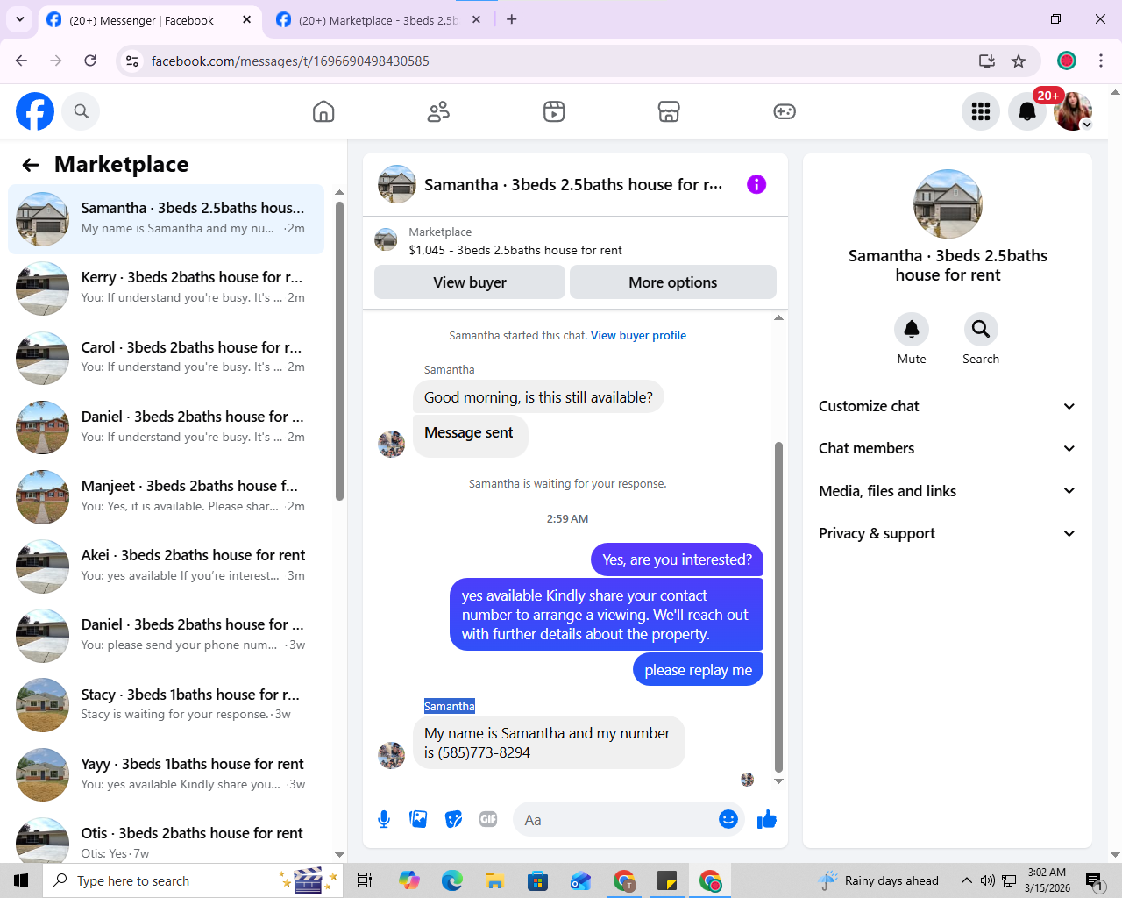Click the More options button

673,282
